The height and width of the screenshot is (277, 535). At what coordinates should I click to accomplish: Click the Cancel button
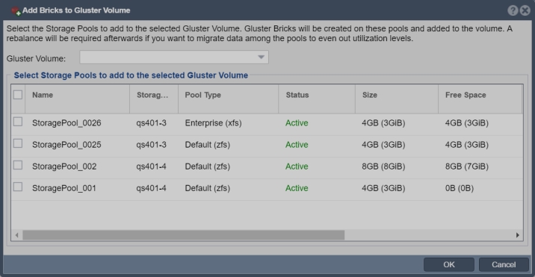point(504,265)
